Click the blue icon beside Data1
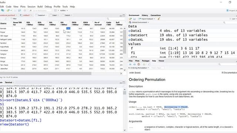The height and width of the screenshot is (133, 237). click(x=129, y=31)
